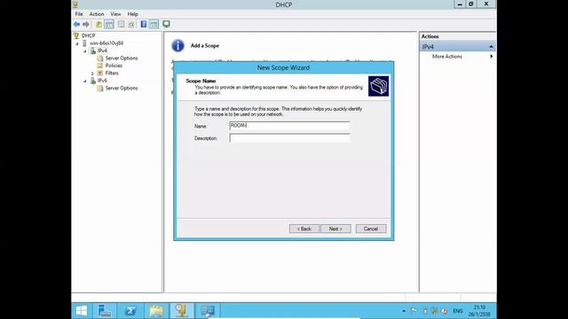Click the Next button in wizard
The image size is (568, 319).
(335, 229)
